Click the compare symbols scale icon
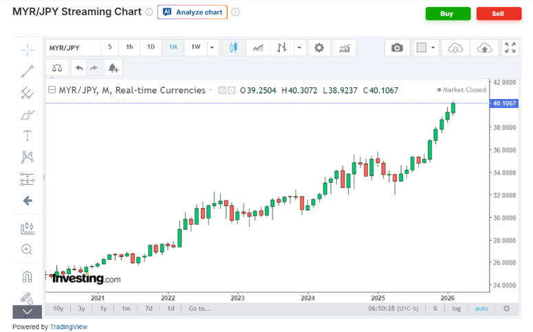 click(x=56, y=67)
